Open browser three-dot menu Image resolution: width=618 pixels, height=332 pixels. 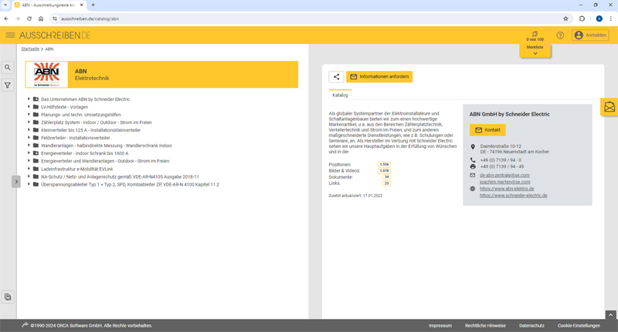[611, 18]
